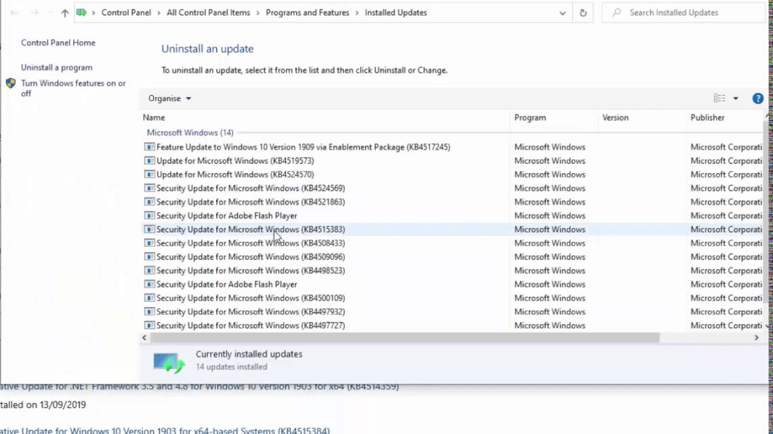Select Security Update for Microsoft Windows (KB4515383)
Screen dimensions: 773x434
coord(251,230)
